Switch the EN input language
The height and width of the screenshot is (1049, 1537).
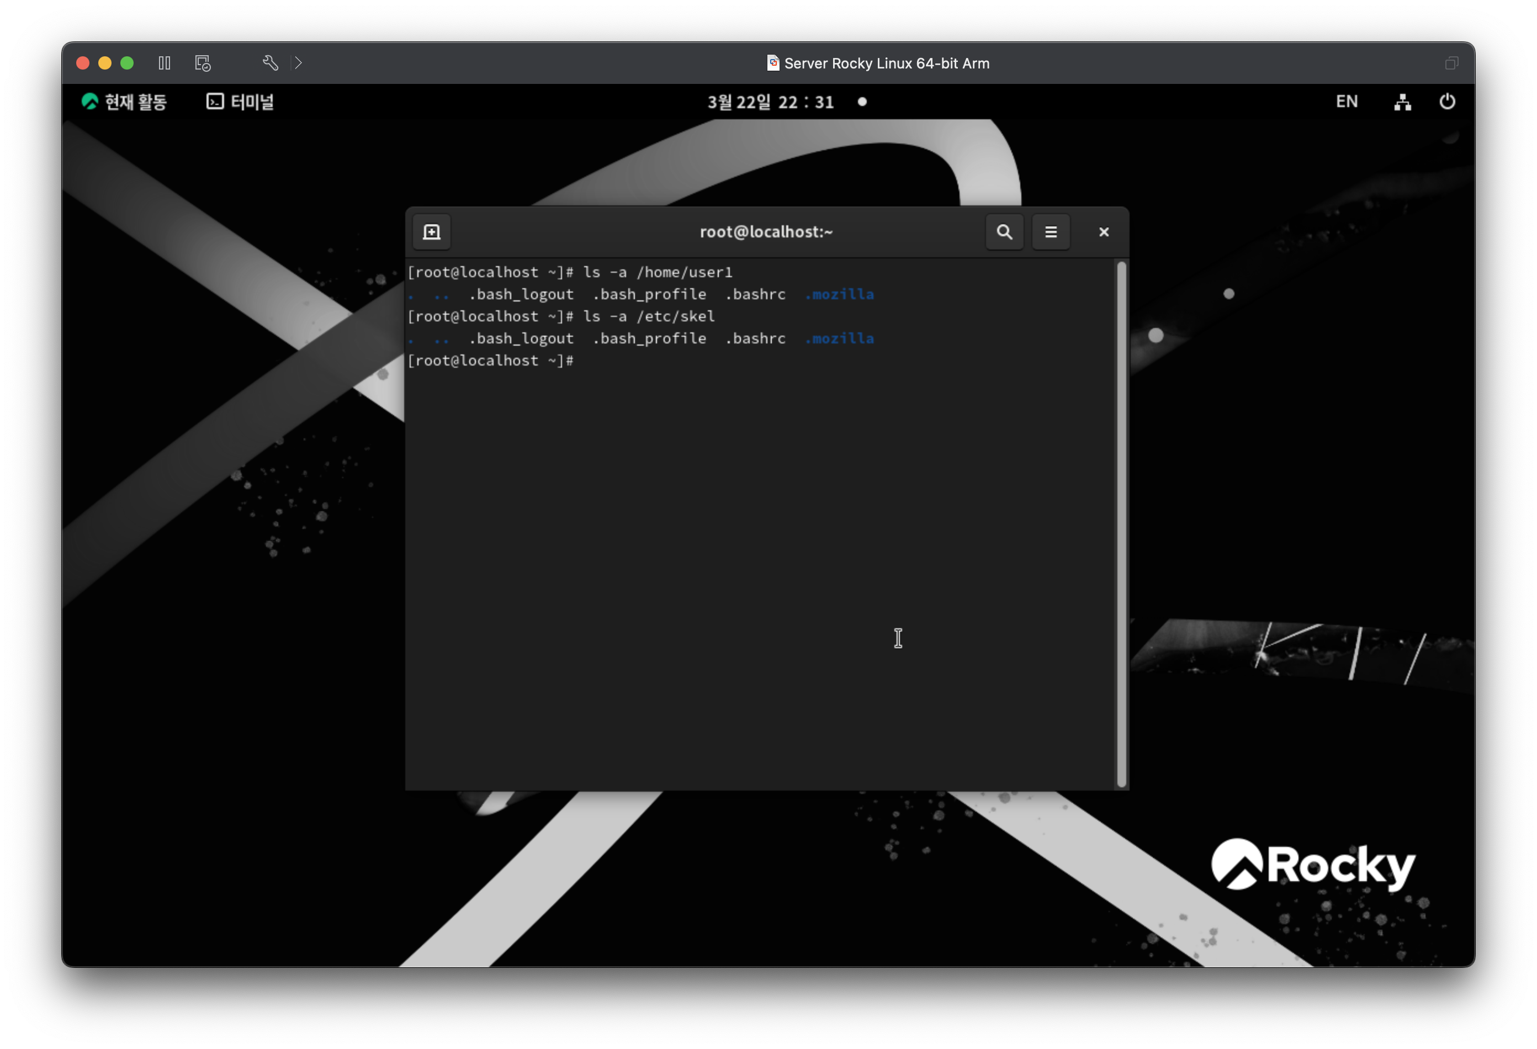pos(1346,102)
